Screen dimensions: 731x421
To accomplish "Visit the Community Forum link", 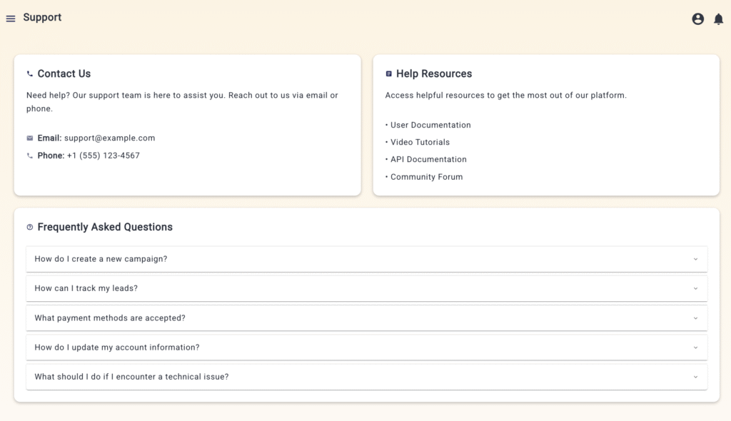I will pyautogui.click(x=426, y=177).
